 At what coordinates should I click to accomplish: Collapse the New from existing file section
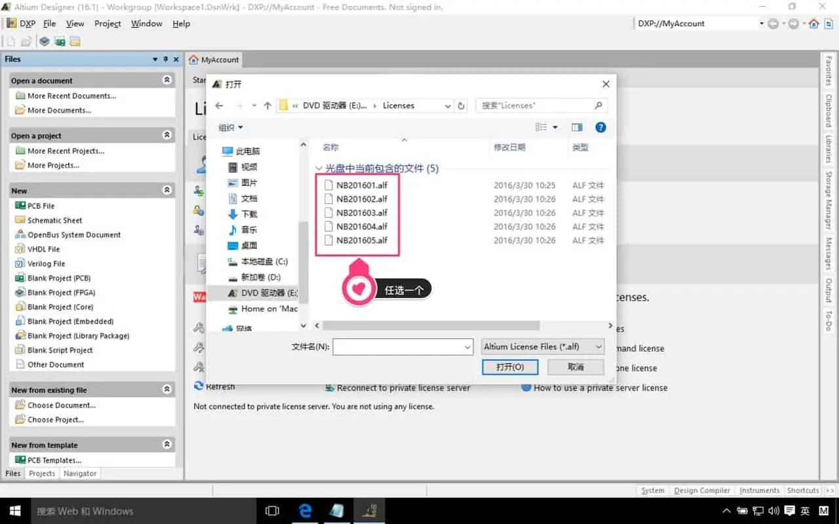(x=167, y=389)
